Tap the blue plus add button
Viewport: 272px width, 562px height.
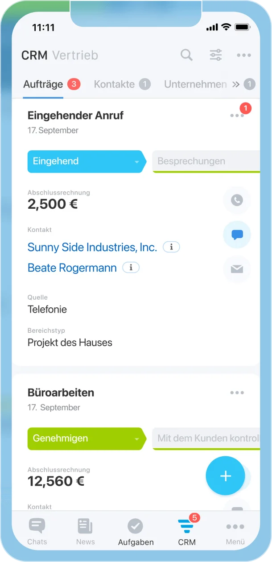pos(226,476)
